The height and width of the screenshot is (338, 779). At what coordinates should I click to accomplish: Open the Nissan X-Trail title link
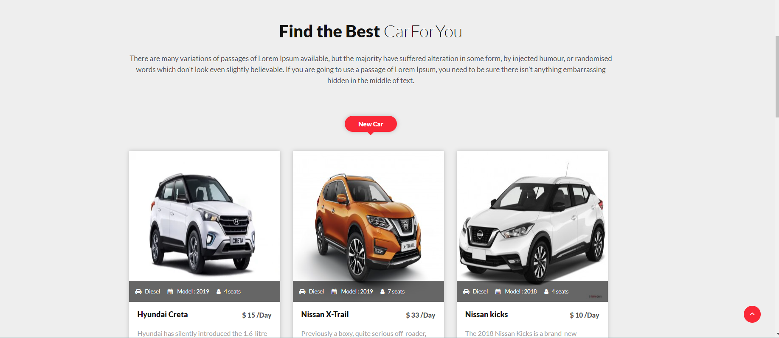point(325,315)
